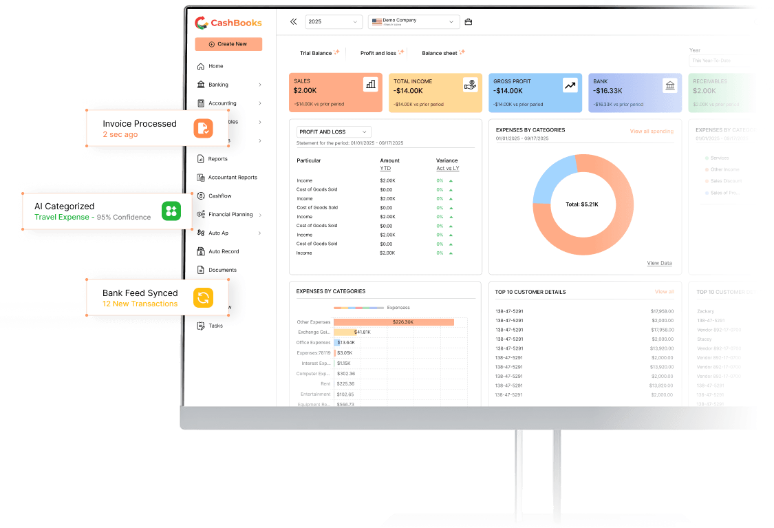Click the Exchange Gain $41.81K bar
This screenshot has height=528, width=774.
344,332
